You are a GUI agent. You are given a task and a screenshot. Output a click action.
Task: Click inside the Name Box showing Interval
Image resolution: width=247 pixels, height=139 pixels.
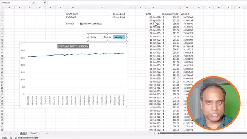15,3
